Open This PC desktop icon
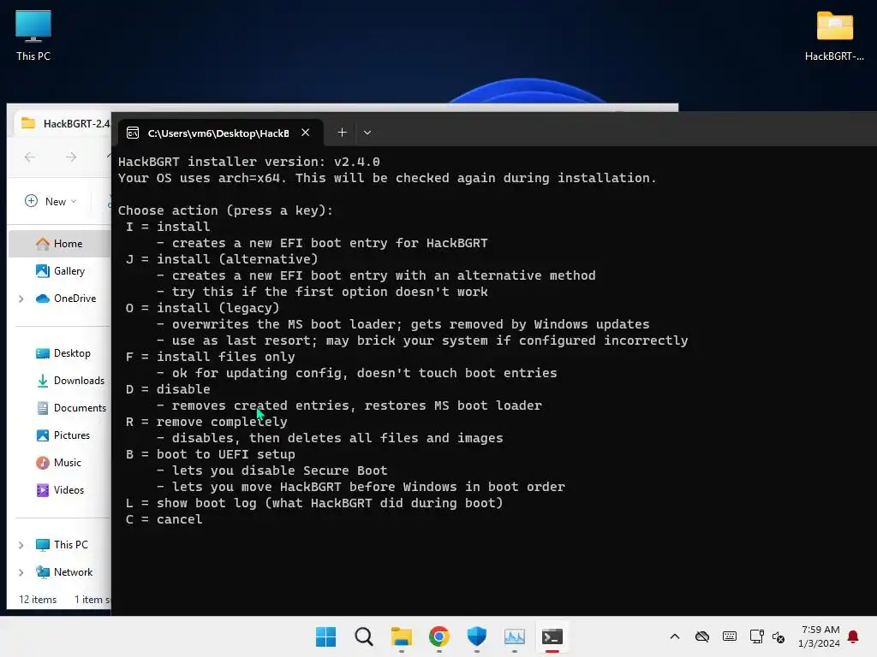 (33, 35)
